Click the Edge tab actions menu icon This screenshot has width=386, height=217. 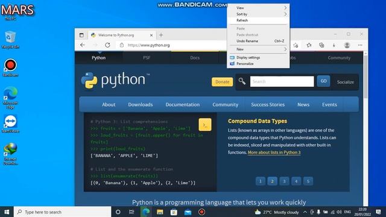(81, 35)
